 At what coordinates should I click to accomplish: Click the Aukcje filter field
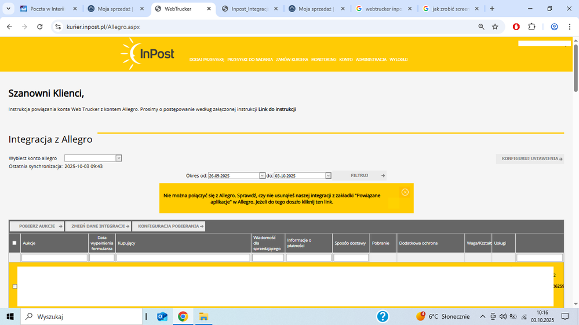tap(54, 257)
